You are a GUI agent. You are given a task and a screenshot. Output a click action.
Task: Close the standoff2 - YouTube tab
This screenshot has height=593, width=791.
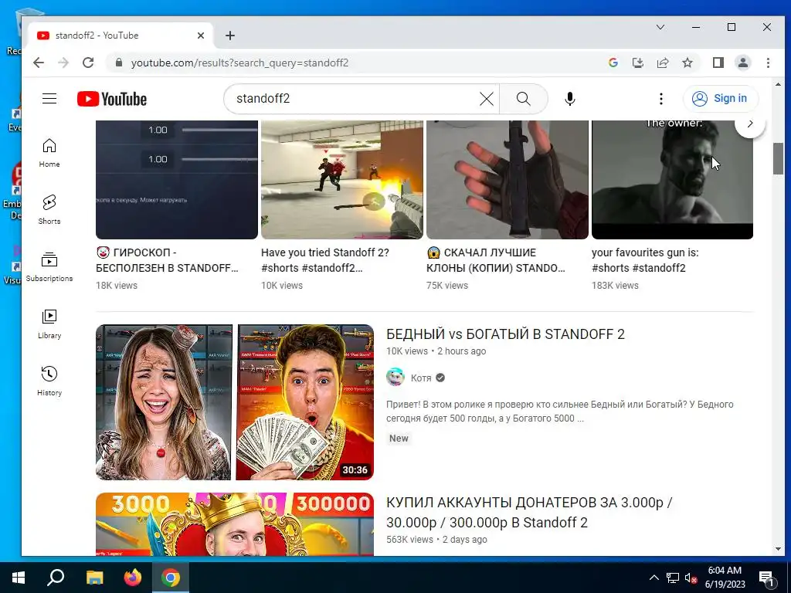pos(201,36)
